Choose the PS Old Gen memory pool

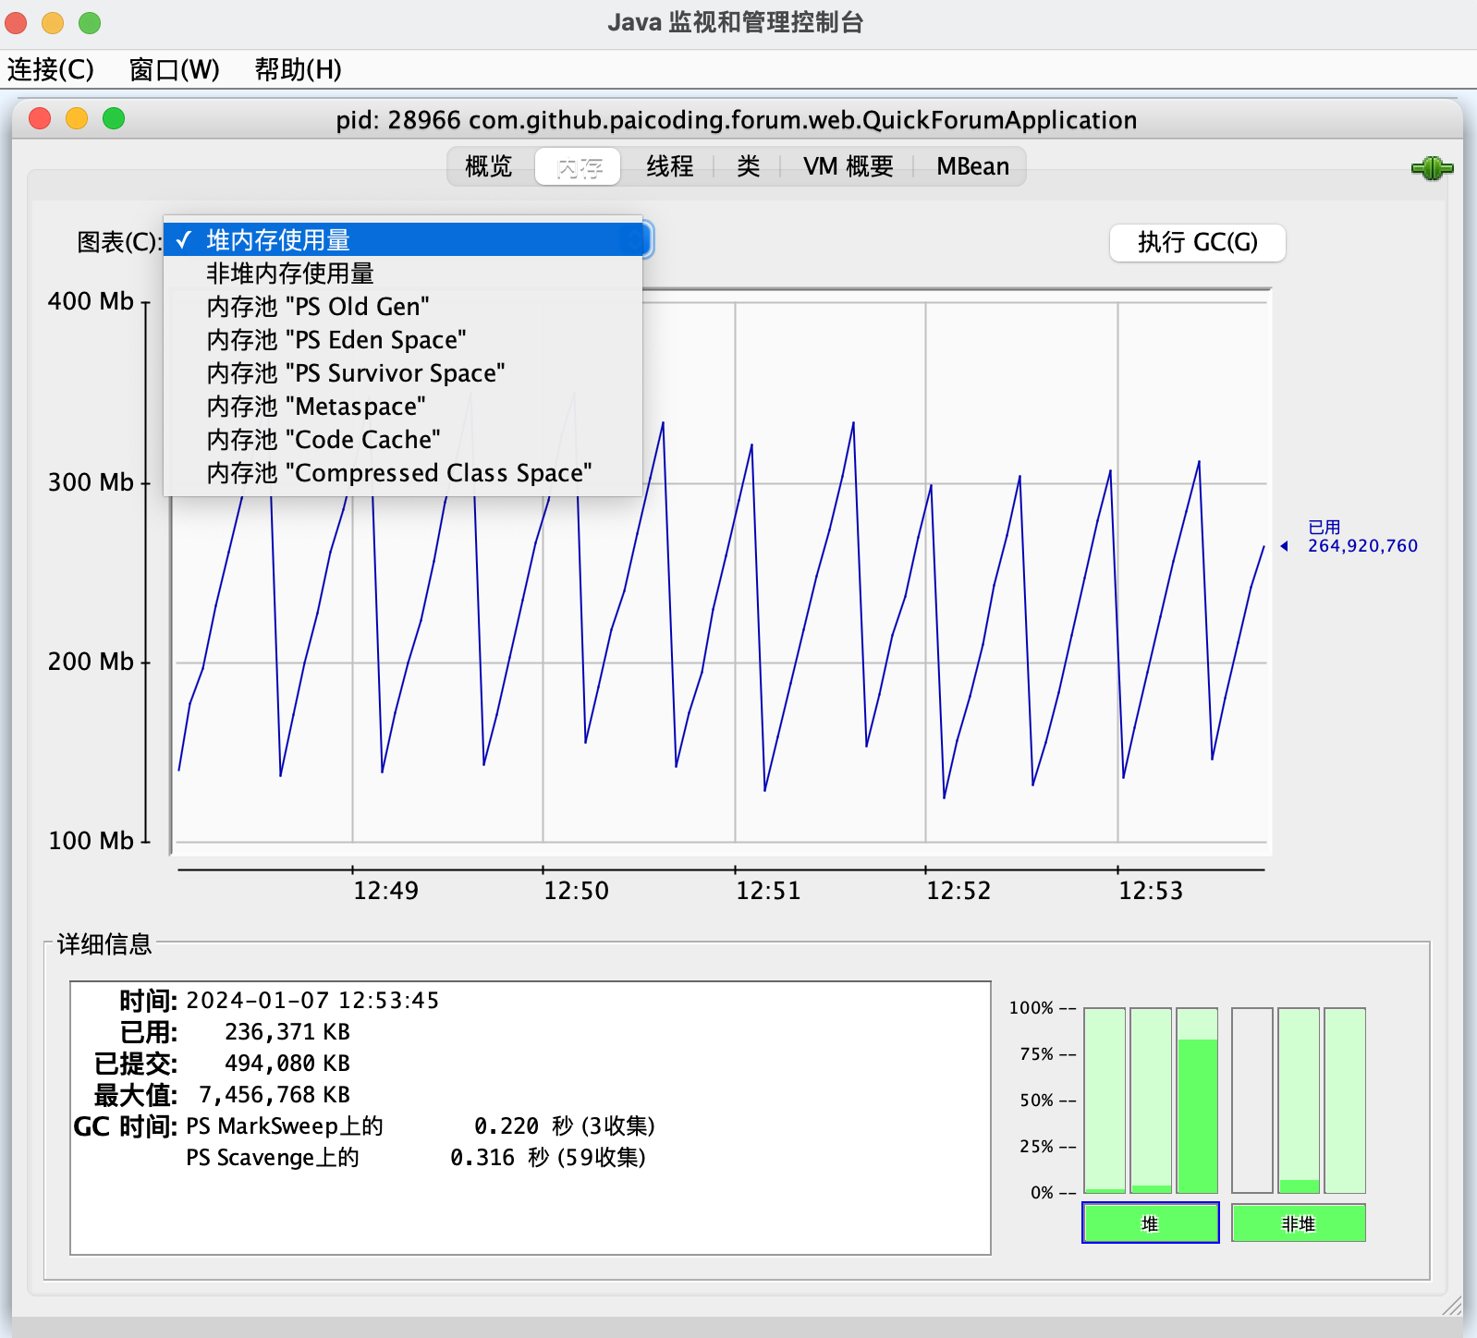point(317,307)
